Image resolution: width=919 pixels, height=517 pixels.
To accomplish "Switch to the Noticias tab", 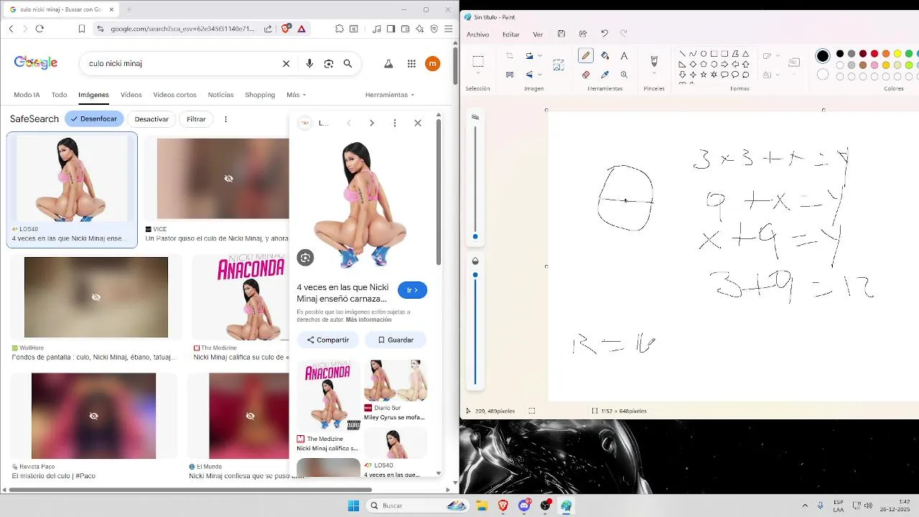I will (x=220, y=95).
